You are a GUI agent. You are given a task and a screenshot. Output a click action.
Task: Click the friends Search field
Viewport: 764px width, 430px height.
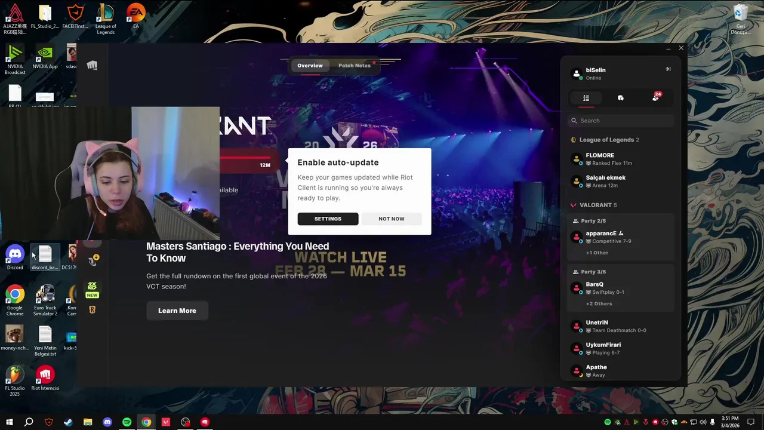621,121
